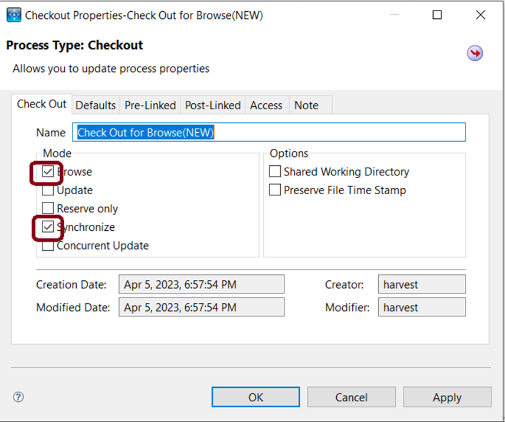The width and height of the screenshot is (505, 422).
Task: Go to the Post-Linked tab
Action: 212,105
